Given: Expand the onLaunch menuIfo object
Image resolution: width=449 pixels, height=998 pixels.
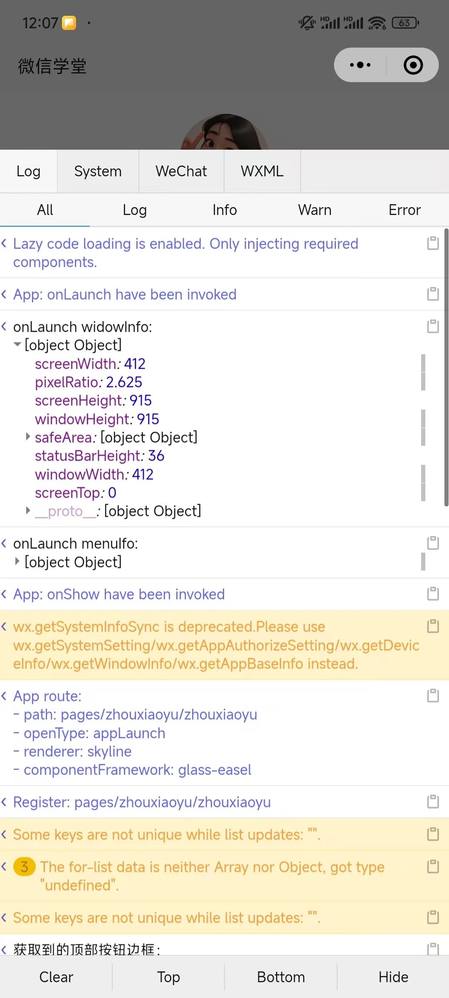Looking at the screenshot, I should pos(17,561).
